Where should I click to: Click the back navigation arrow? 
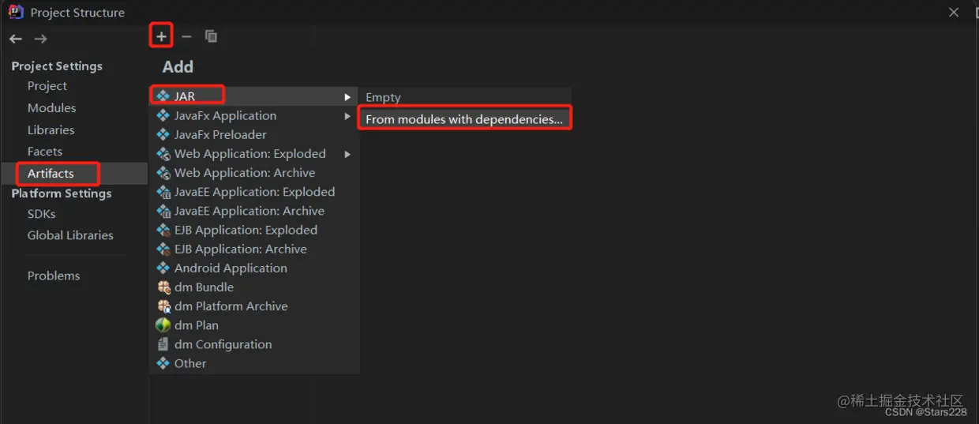tap(16, 39)
